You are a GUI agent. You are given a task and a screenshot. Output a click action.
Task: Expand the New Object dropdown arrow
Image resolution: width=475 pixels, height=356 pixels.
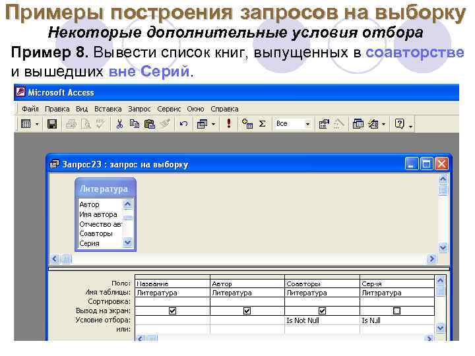pos(383,124)
